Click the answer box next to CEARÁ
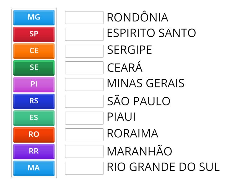 click(x=84, y=68)
